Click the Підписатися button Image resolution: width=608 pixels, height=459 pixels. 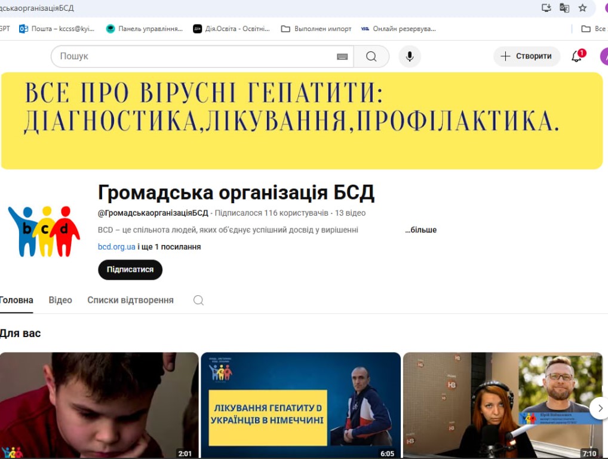130,270
